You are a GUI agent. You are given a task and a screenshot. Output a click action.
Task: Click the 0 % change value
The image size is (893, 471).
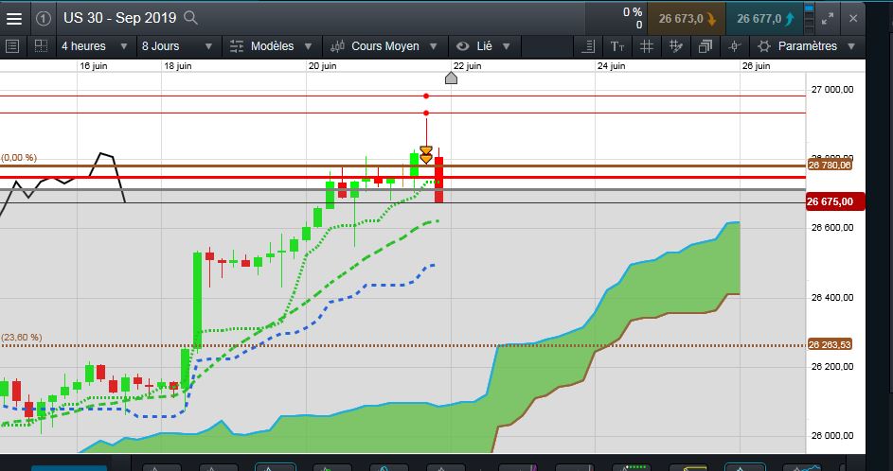(633, 12)
